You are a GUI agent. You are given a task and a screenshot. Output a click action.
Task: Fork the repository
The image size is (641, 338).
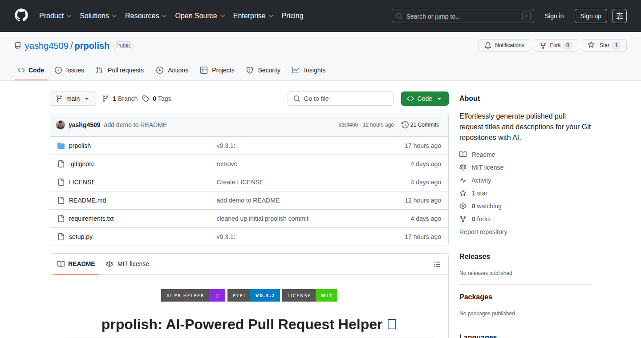click(x=556, y=45)
